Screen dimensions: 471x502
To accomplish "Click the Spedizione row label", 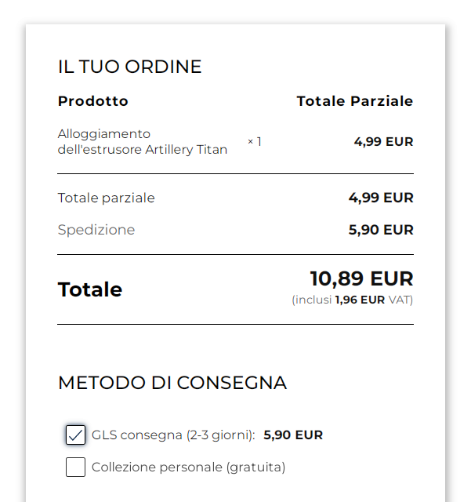I will [x=96, y=230].
